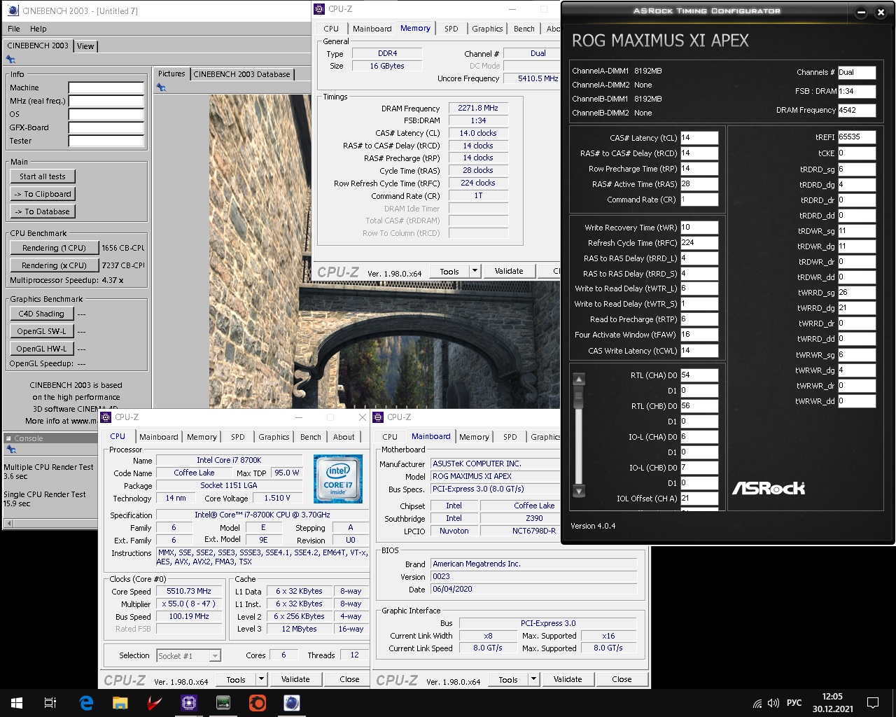Expand Tools dropdown arrow in the CPU-Z window with the Mainboard tab active
Screen dimensions: 896x717
point(533,679)
